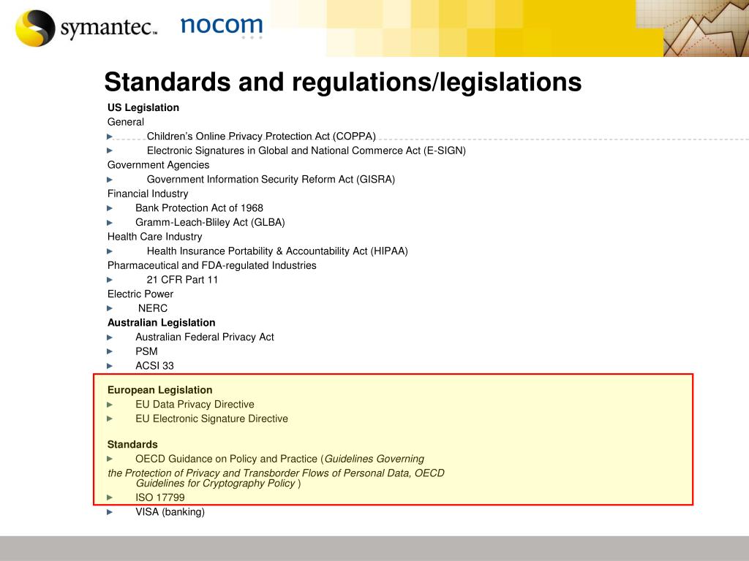Click the arrow bullet beside OECD Guidance line

coord(110,459)
